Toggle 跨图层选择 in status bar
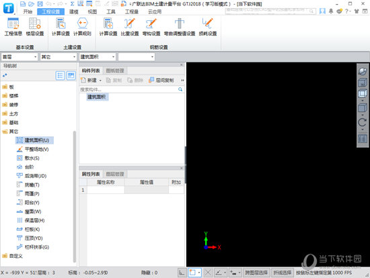The height and width of the screenshot is (278, 370). tap(256, 273)
